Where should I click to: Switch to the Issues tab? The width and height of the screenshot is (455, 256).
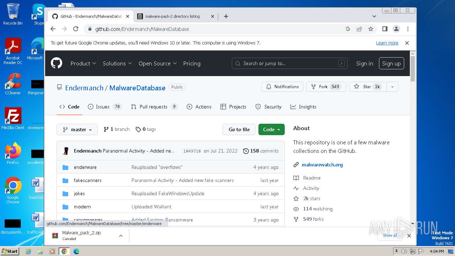point(105,107)
